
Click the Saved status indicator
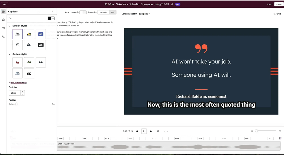pyautogui.click(x=268, y=4)
